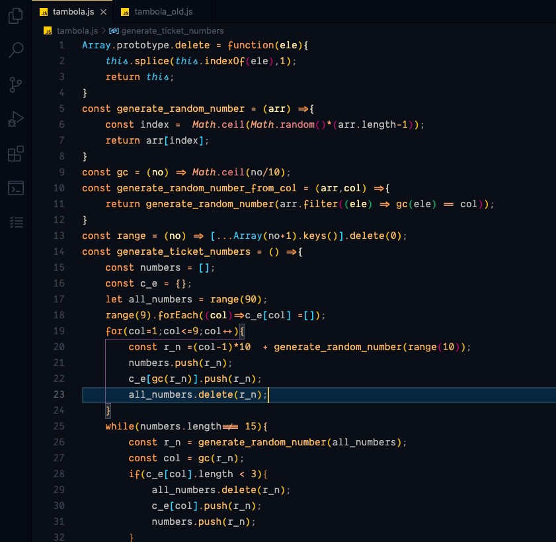This screenshot has height=542, width=556.
Task: Click the generate_ticket_numbers breadcrumb
Action: click(x=173, y=31)
